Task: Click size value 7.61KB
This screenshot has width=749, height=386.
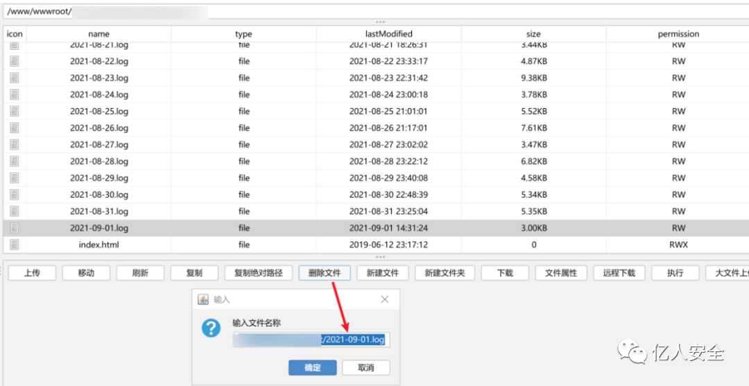Action: tap(533, 128)
